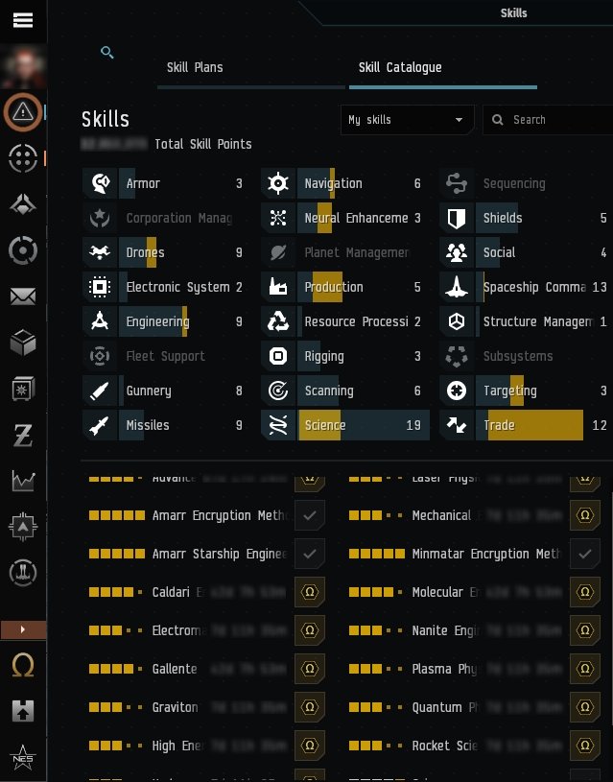Screen dimensions: 613x782
Task: Switch to the Skill Catalogue tab
Action: tap(400, 68)
